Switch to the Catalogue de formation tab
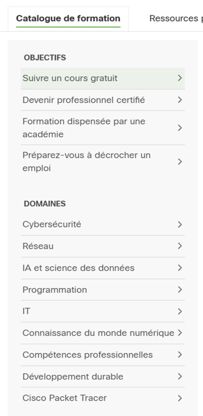The height and width of the screenshot is (416, 203). click(68, 18)
